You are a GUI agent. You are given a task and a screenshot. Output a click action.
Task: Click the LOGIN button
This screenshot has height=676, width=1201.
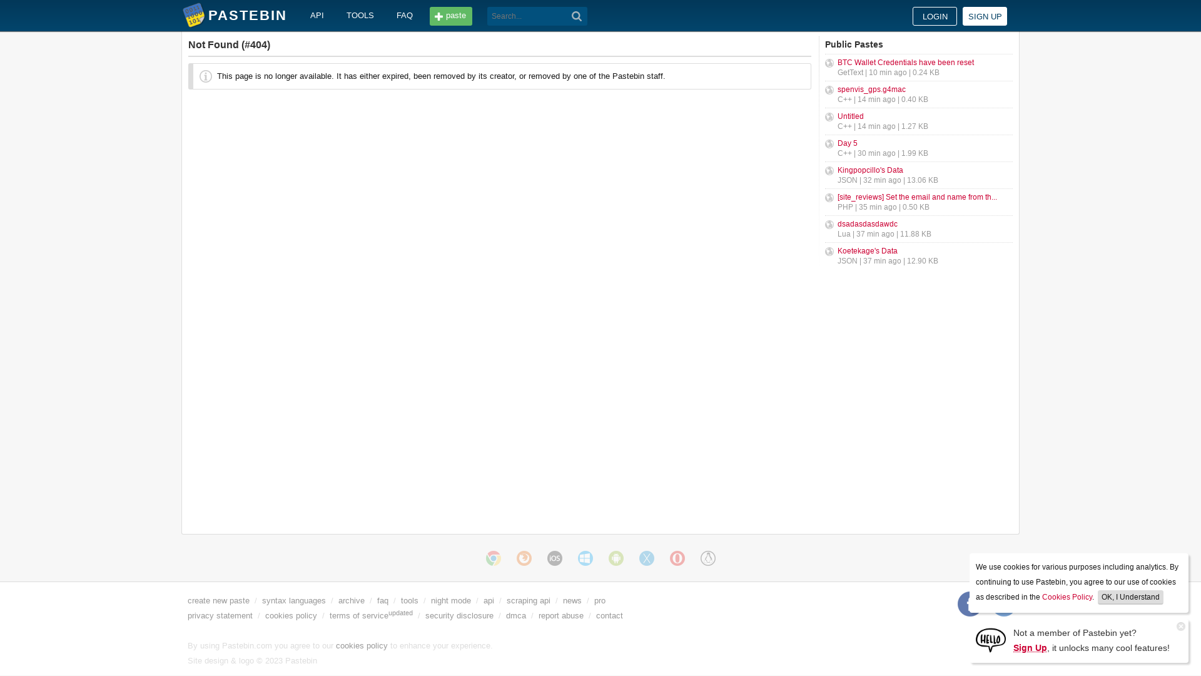[x=935, y=16]
